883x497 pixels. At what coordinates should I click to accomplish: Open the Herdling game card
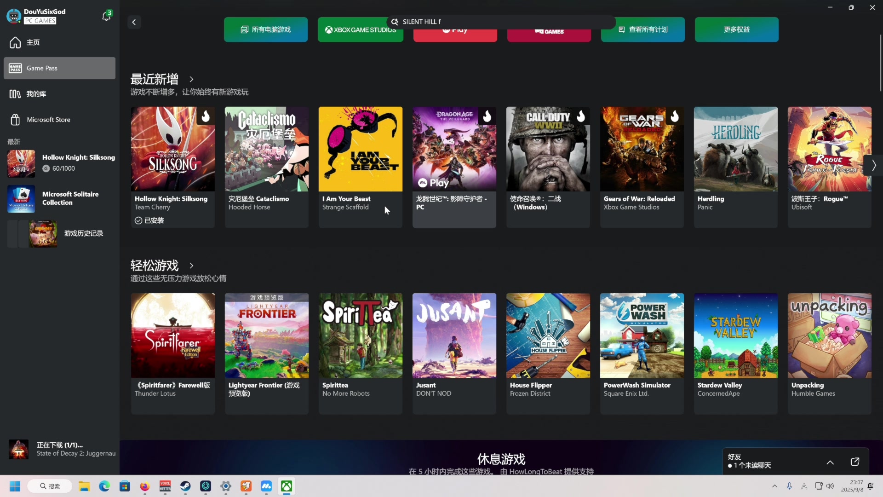click(x=736, y=167)
